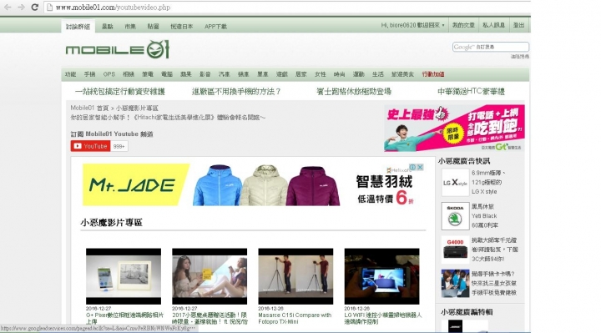Open the 運動 category menu
Viewport: 601px width, 333px height.
click(359, 74)
